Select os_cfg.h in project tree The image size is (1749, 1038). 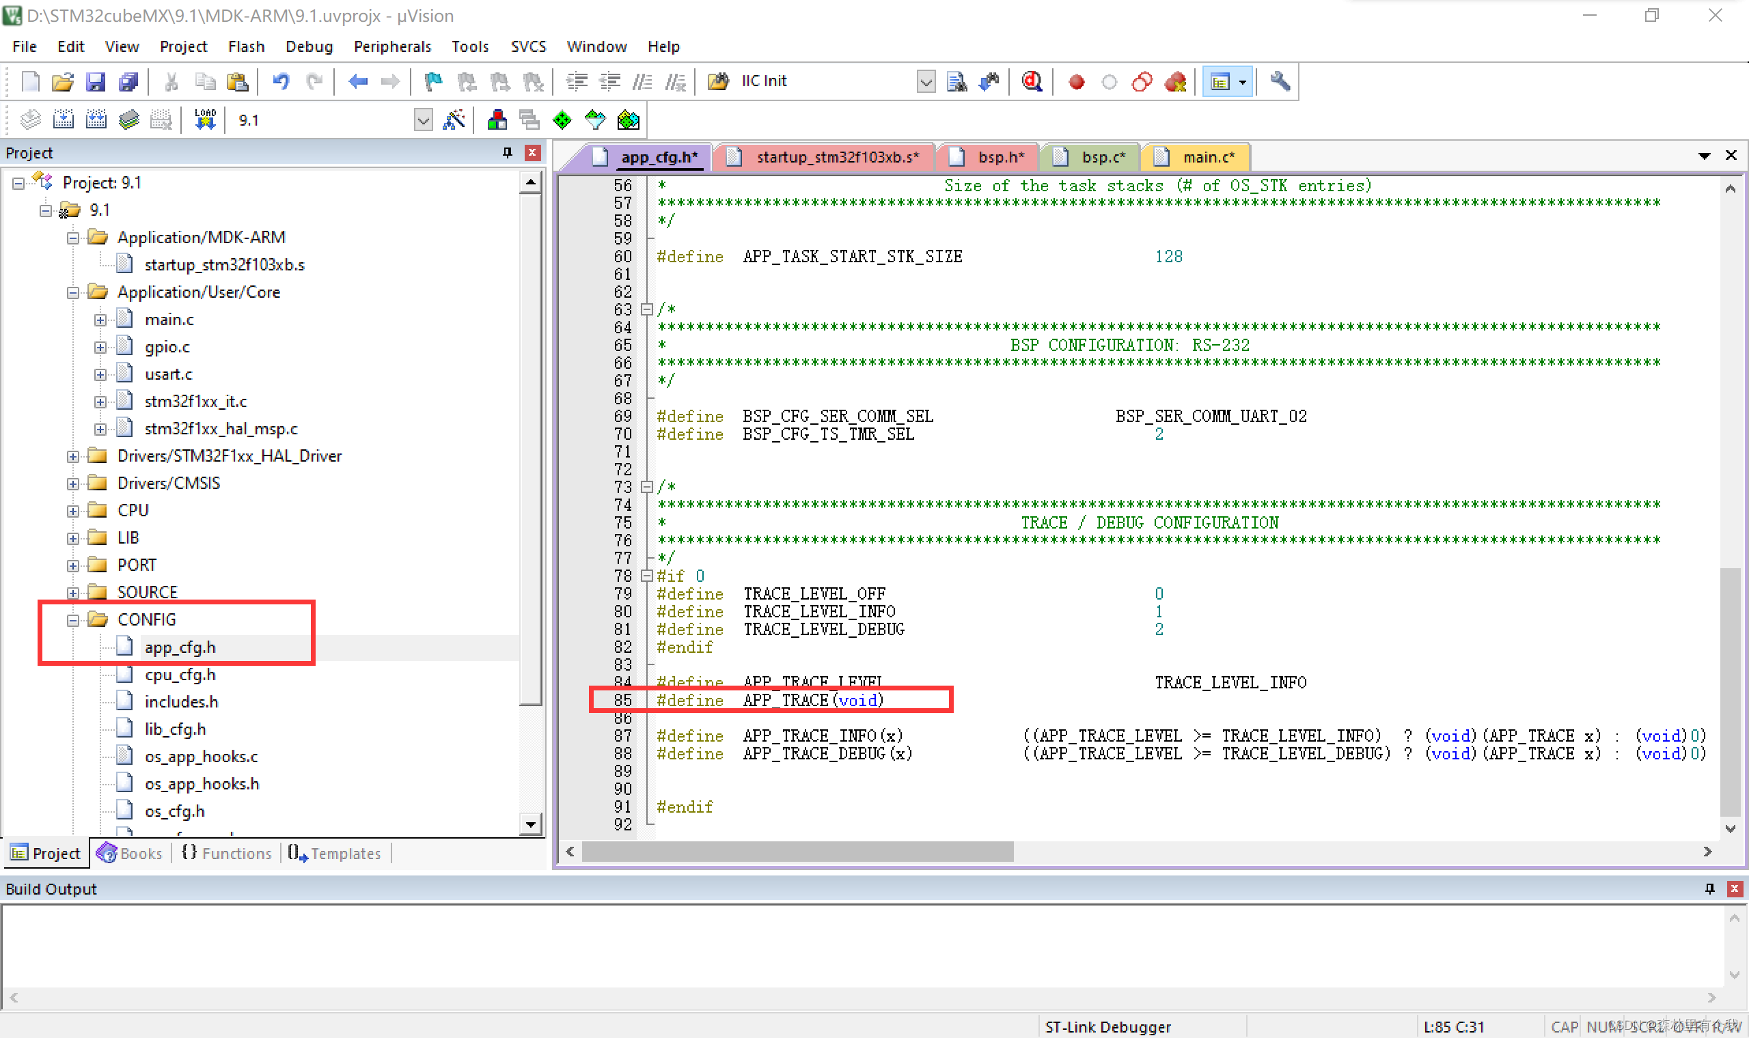[x=174, y=811]
